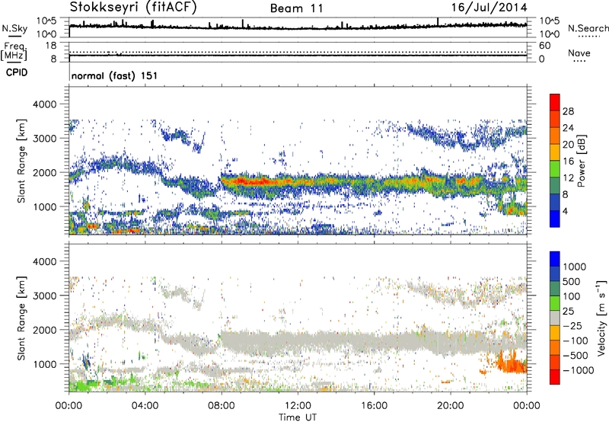The height and width of the screenshot is (422, 609).
Task: Click the 'Time UT' axis title
Action: click(x=298, y=417)
